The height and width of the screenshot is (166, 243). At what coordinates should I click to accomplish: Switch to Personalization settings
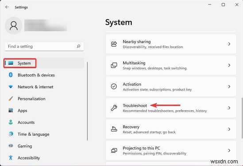click(x=31, y=99)
